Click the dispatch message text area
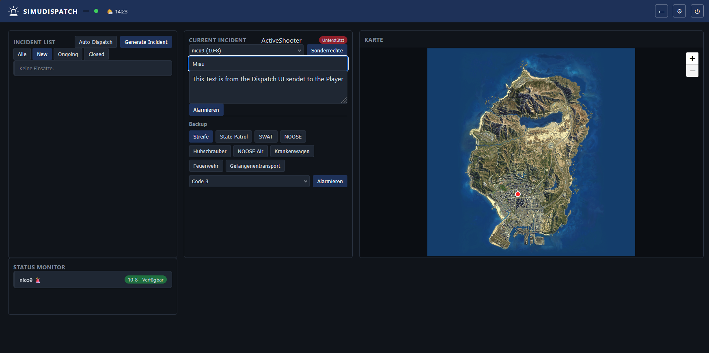The height and width of the screenshot is (353, 709). click(268, 87)
